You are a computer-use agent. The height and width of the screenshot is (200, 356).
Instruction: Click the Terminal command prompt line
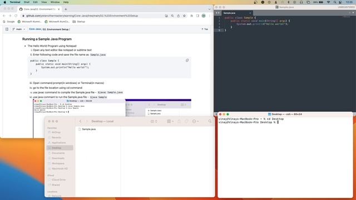(x=249, y=122)
